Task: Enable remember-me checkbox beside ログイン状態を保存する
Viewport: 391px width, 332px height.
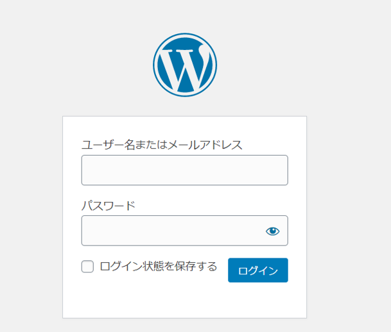Action: click(87, 267)
